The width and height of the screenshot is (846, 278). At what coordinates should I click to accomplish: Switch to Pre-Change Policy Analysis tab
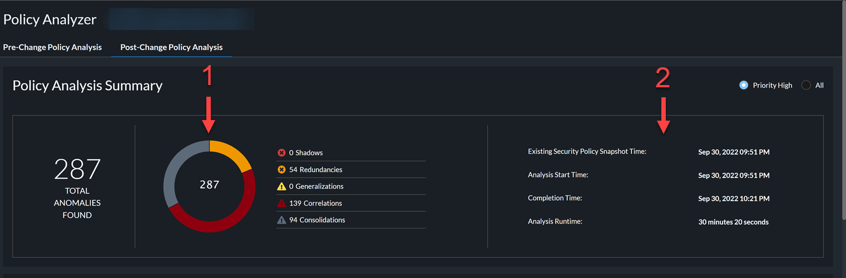tap(52, 47)
